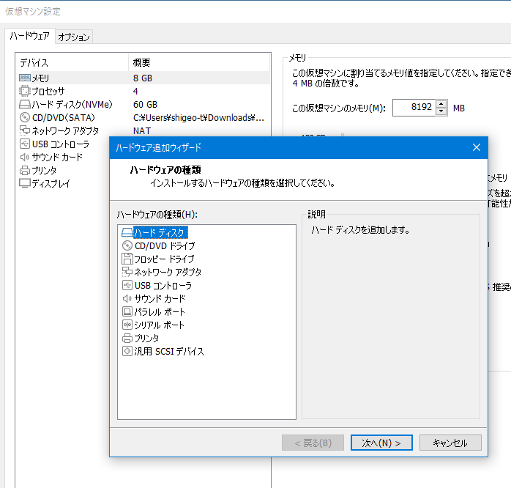The width and height of the screenshot is (511, 488).
Task: Open the オプション tab
Action: pos(74,37)
